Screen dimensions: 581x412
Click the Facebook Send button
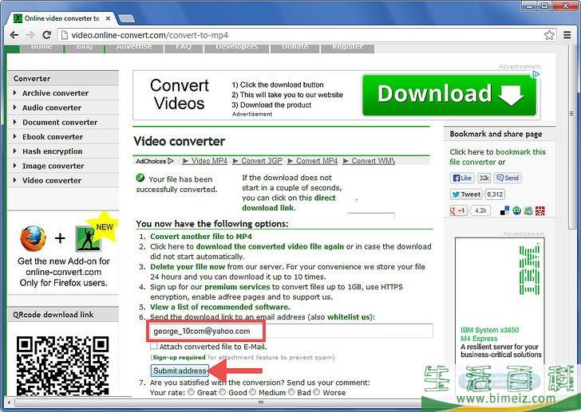[508, 178]
